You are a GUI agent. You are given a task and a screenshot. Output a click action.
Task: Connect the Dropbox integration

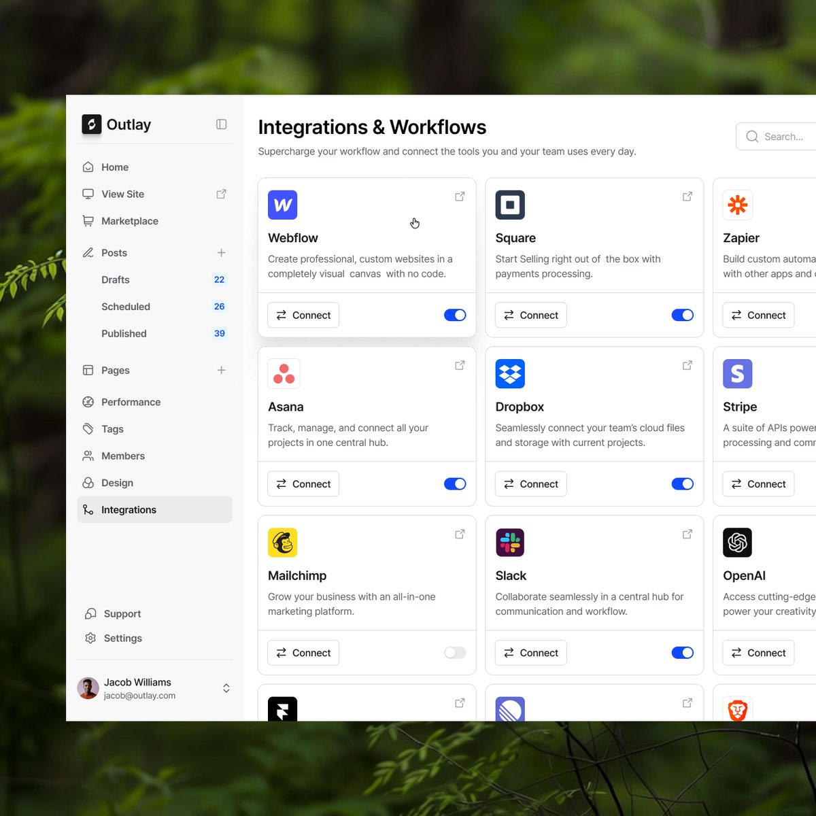530,483
